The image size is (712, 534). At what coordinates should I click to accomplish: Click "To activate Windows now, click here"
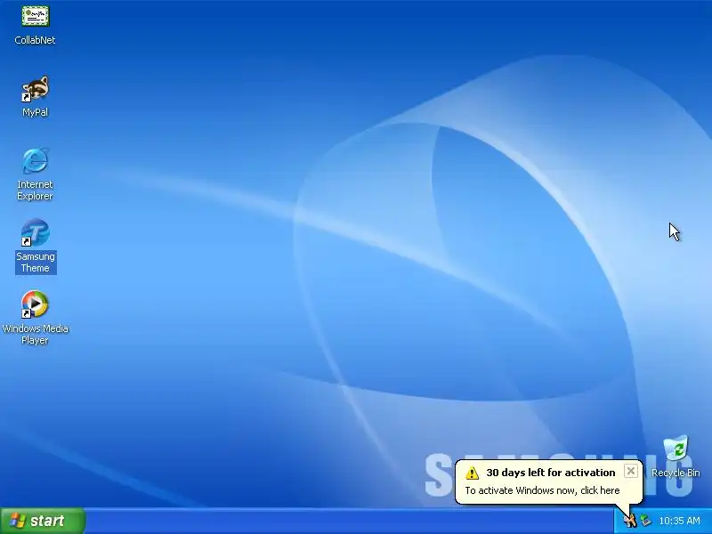542,490
